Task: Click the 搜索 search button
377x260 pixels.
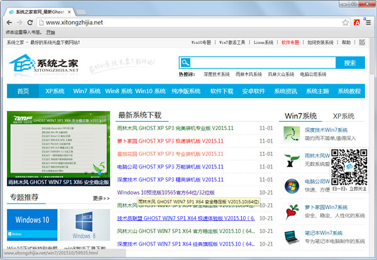Action: coord(350,63)
